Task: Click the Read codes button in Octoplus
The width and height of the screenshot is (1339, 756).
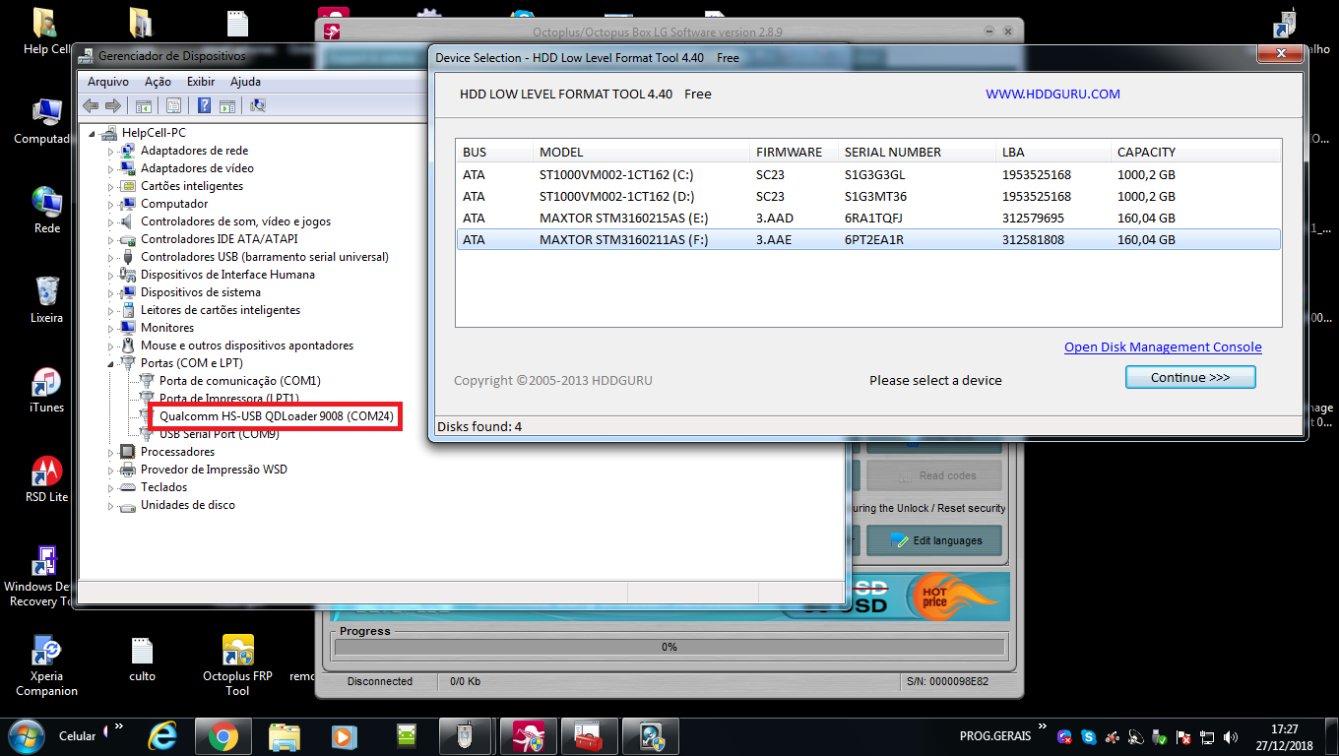Action: coord(934,475)
